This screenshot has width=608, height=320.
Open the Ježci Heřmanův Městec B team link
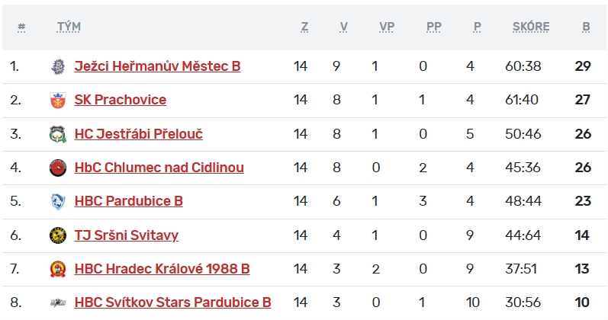pos(157,66)
